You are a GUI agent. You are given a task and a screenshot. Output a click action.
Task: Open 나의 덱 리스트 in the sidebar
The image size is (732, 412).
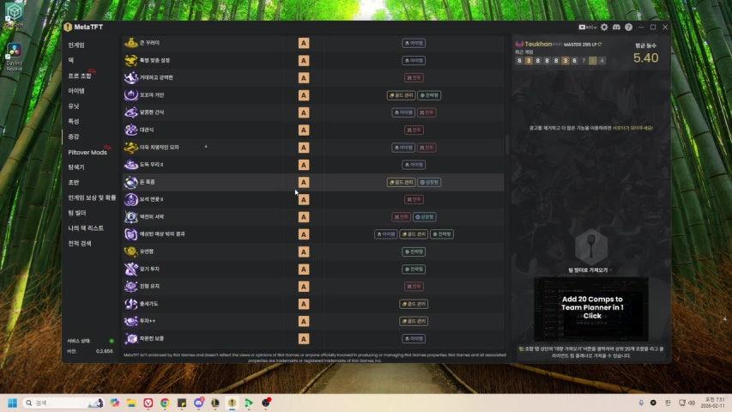point(86,228)
